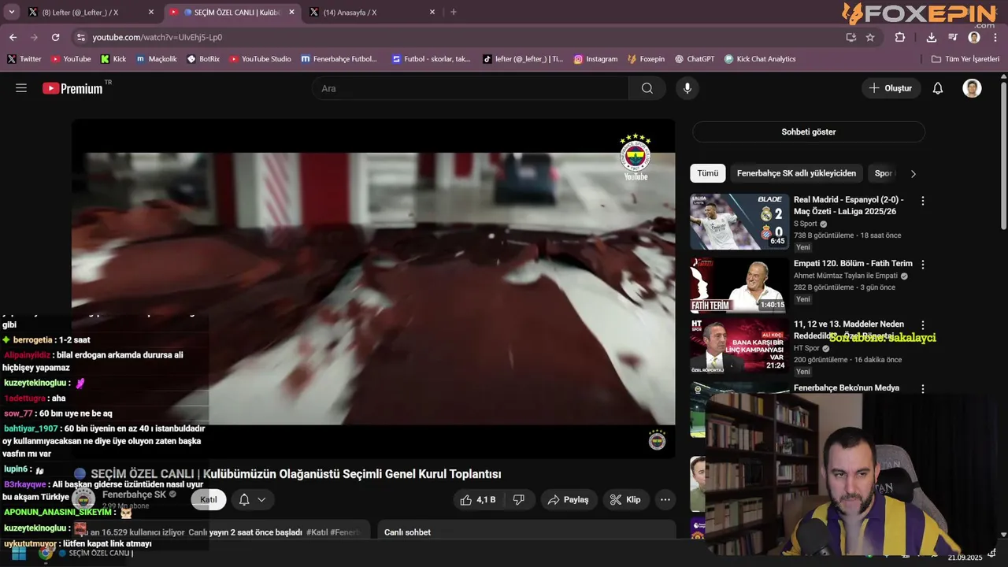Open the Chrome three-dot menu
Viewport: 1008px width, 567px height.
pyautogui.click(x=995, y=37)
